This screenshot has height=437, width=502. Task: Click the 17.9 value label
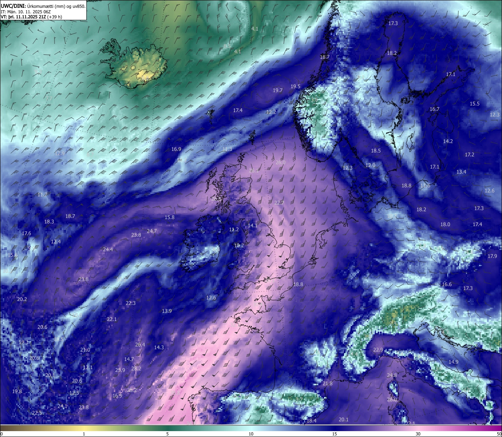pyautogui.click(x=492, y=256)
